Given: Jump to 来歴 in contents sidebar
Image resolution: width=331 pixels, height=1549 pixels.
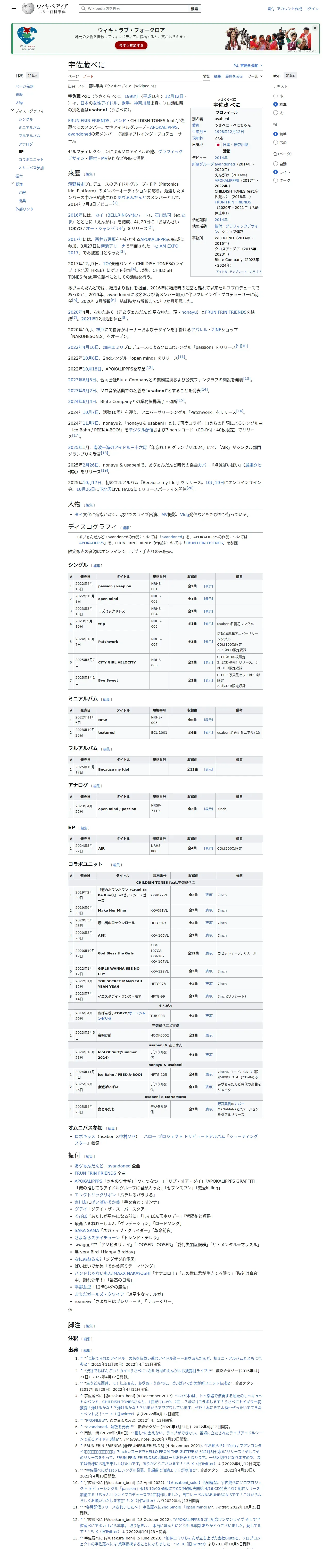Looking at the screenshot, I should 19,94.
